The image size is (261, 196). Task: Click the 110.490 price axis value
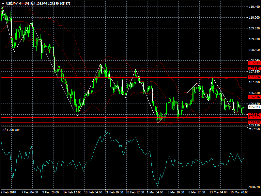[254, 7]
